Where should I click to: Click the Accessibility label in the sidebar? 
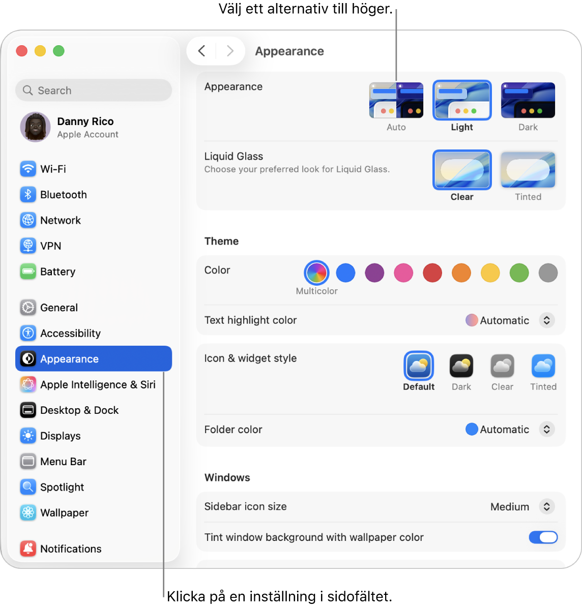click(71, 333)
